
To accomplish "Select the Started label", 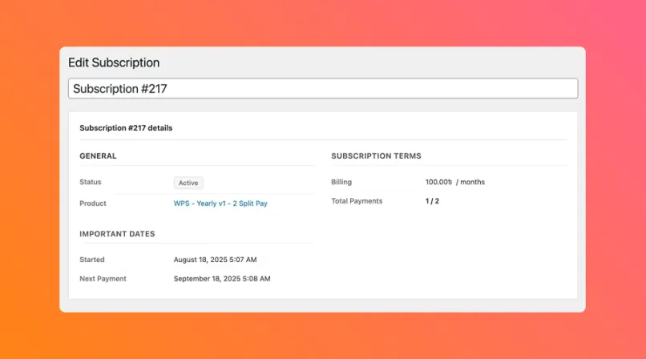I will (92, 260).
